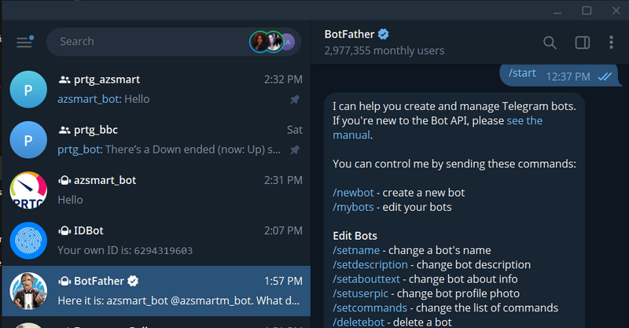Click the stories avatars in search bar

pyautogui.click(x=271, y=42)
